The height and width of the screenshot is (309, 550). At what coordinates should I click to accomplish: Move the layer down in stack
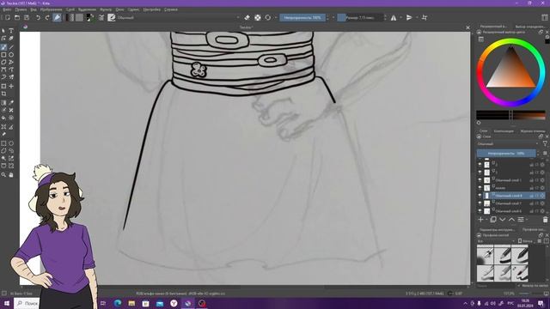[502, 220]
